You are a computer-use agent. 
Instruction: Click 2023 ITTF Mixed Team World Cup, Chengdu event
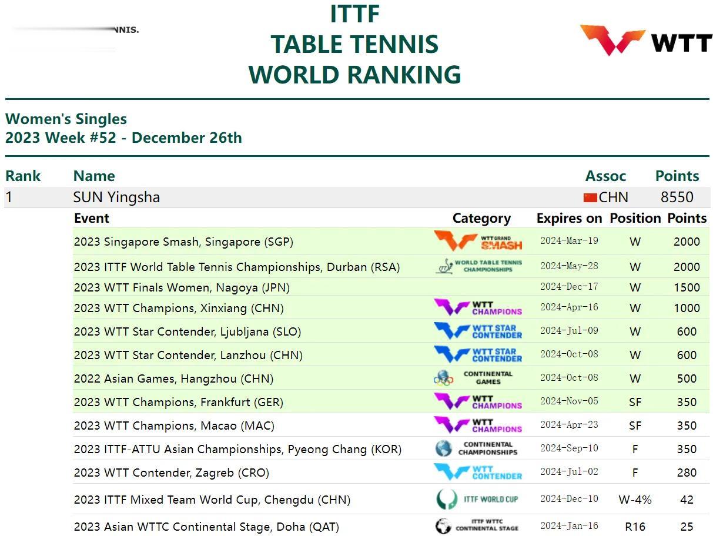[212, 500]
